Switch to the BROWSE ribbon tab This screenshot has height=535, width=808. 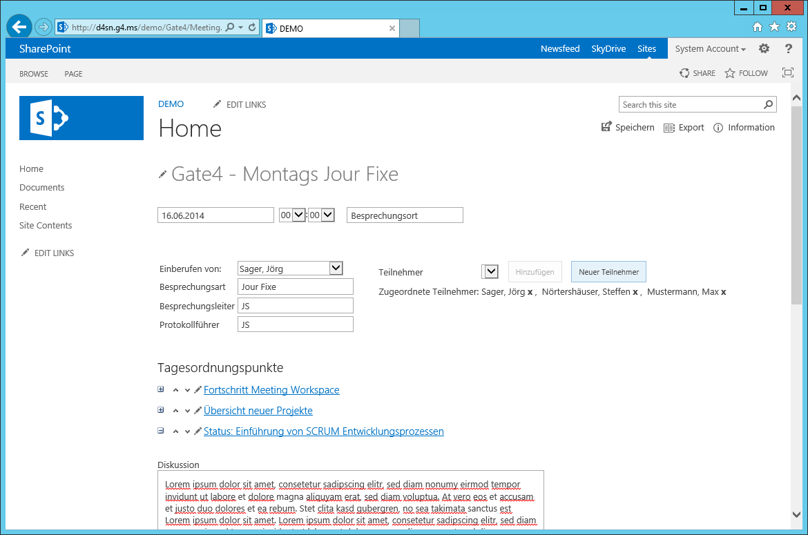point(34,74)
